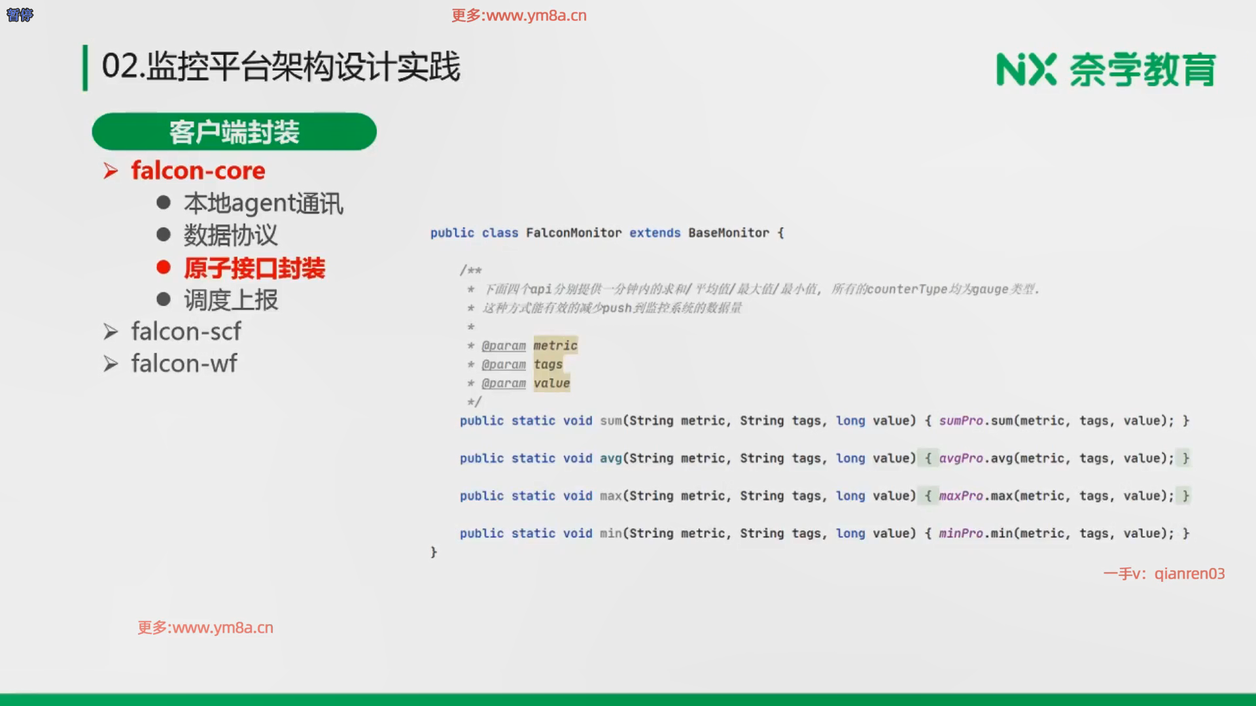
Task: Click the highlighted metric param in Javadoc
Action: [555, 345]
